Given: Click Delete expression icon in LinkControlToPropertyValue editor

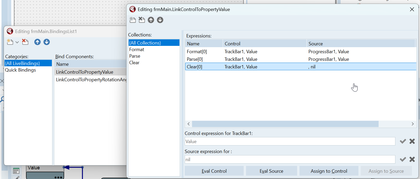Looking at the screenshot, I should (142, 20).
